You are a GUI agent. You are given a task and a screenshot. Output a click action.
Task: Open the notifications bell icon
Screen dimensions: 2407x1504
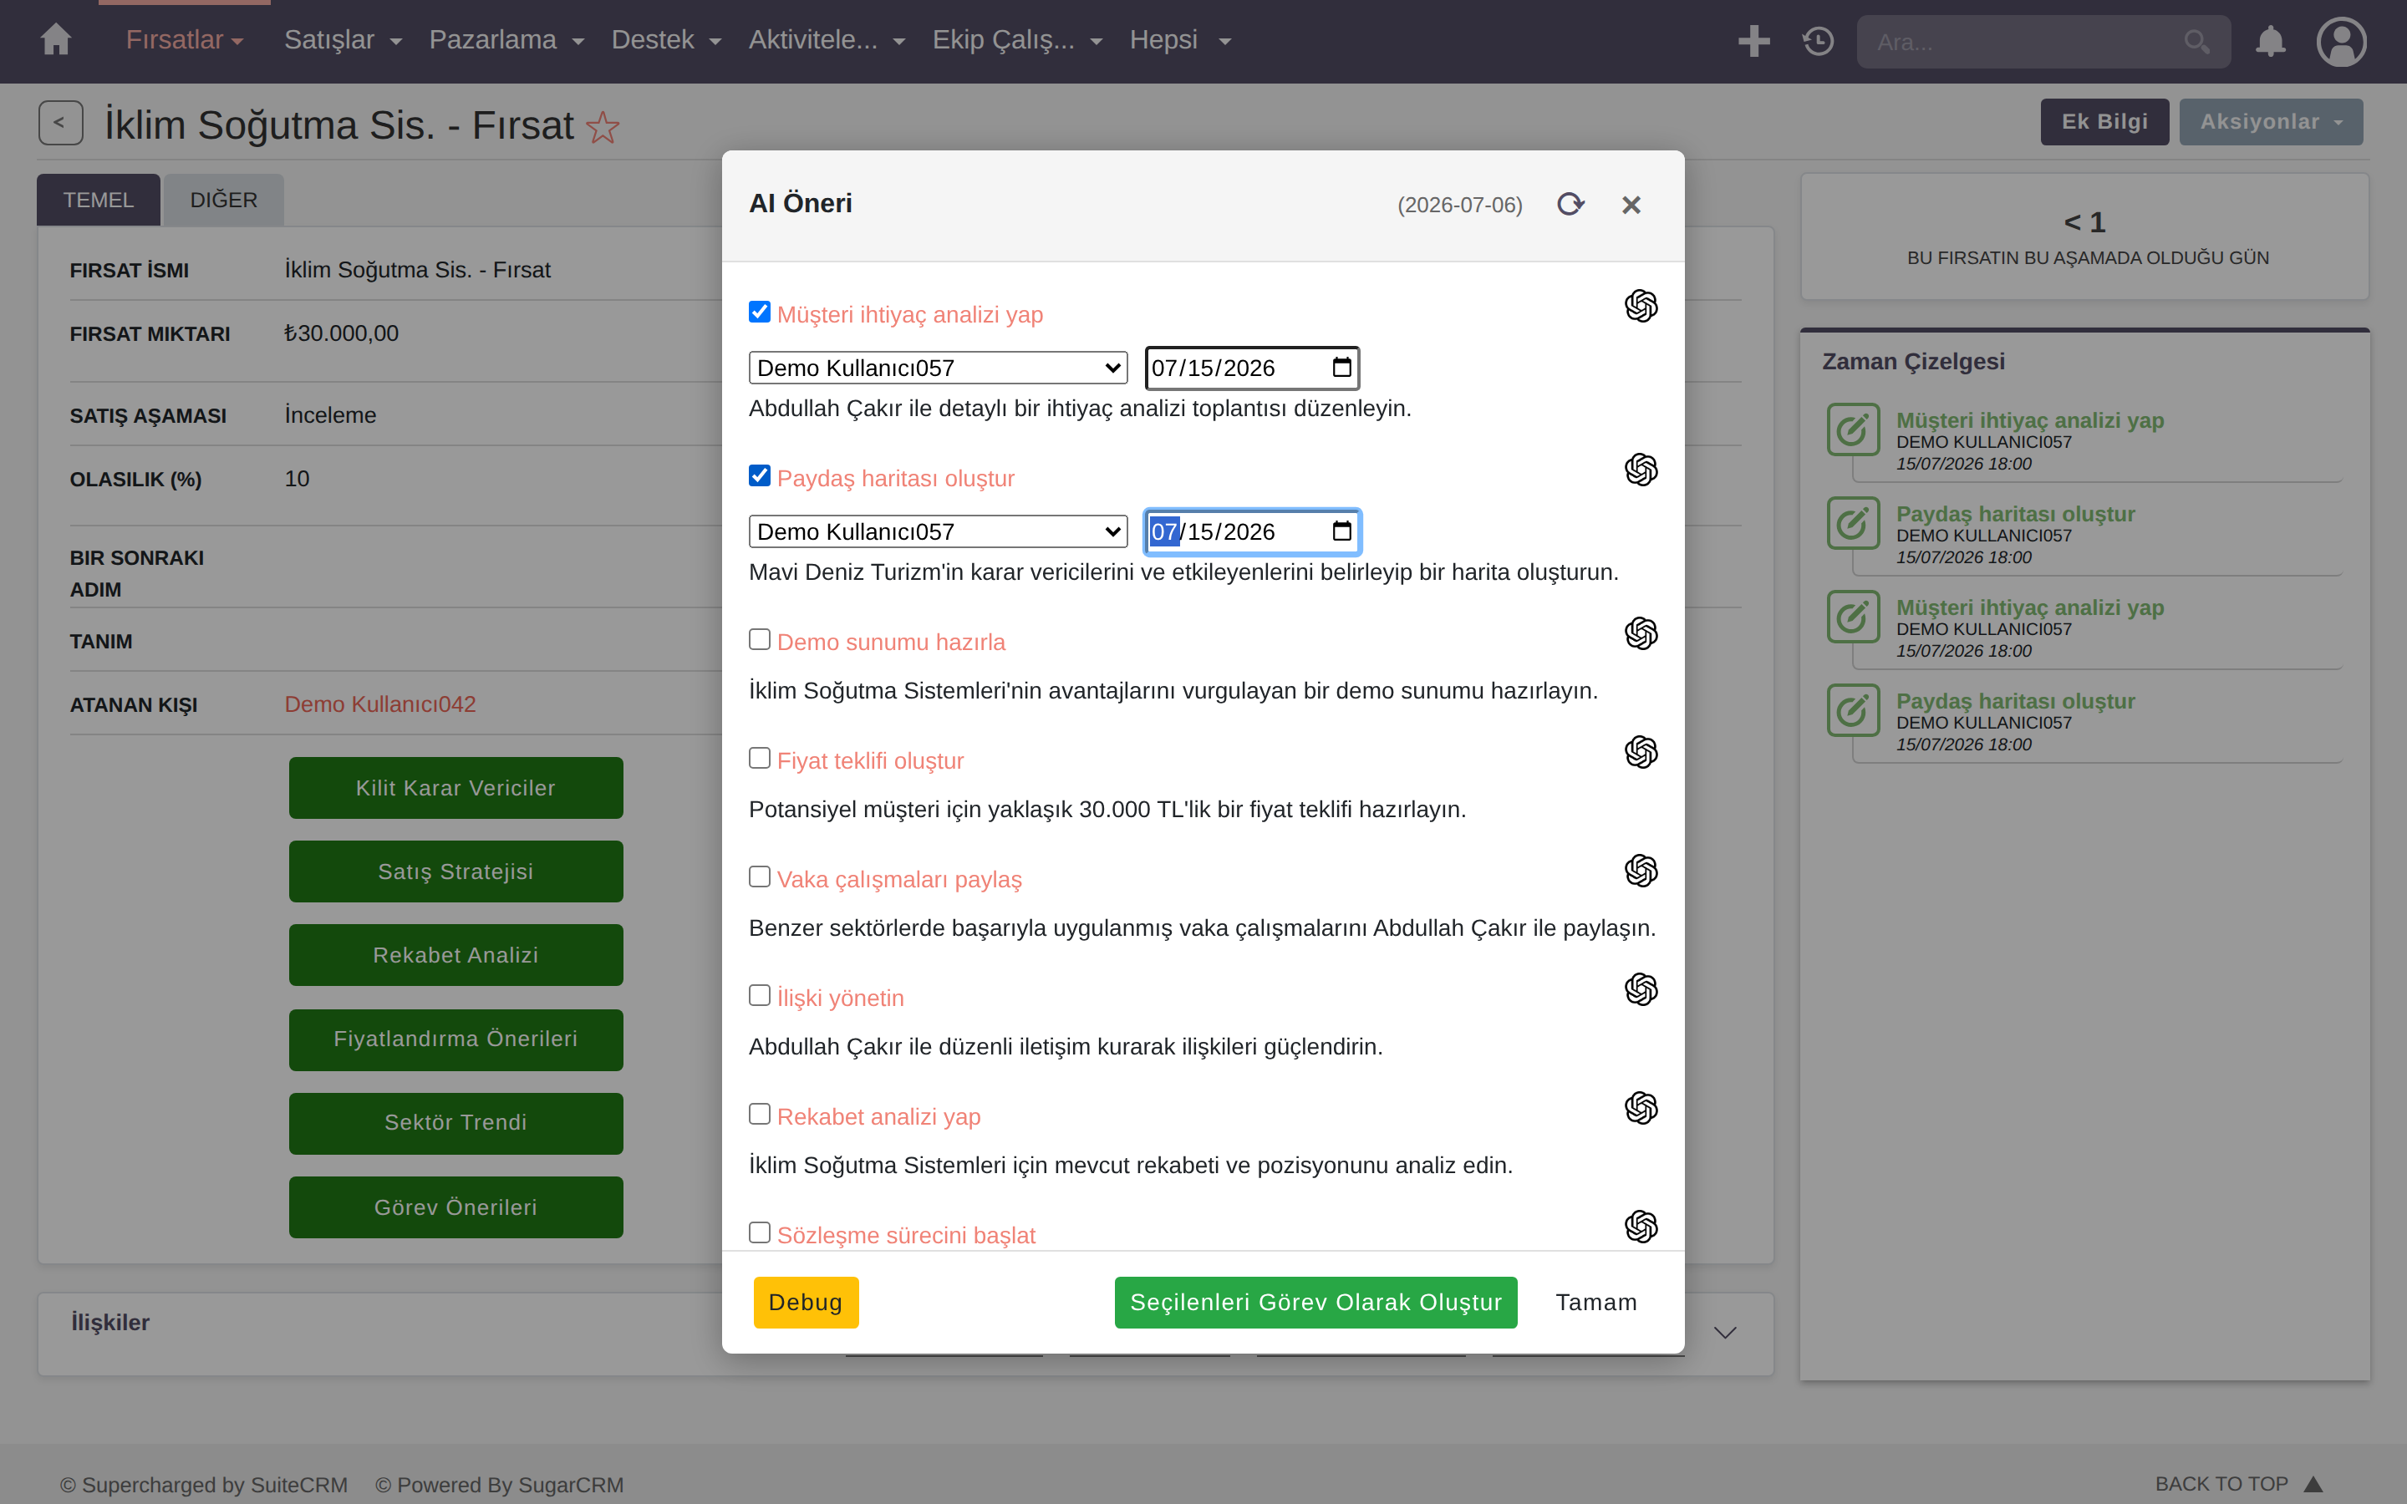coord(2270,41)
